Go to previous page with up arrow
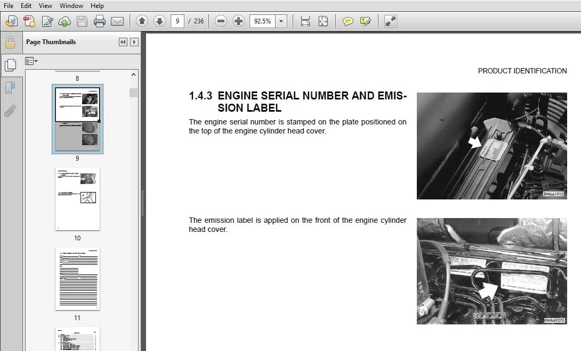The height and width of the screenshot is (351, 581). coord(142,21)
